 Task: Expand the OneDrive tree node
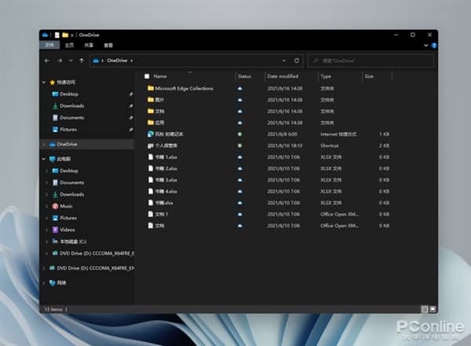[x=45, y=145]
